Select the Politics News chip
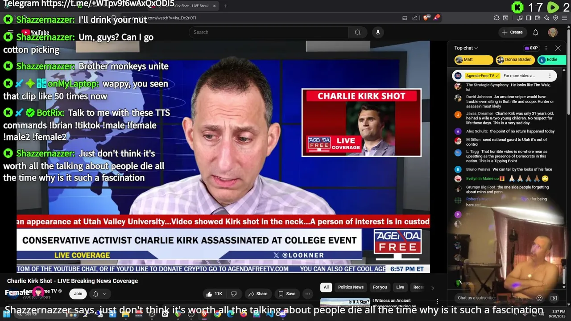The image size is (571, 321). tap(351, 287)
